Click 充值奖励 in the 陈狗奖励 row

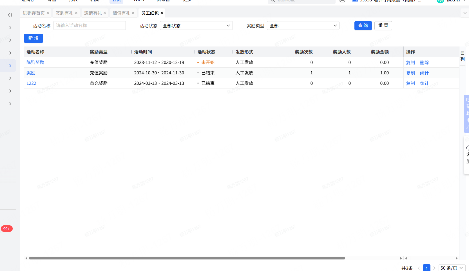point(99,63)
